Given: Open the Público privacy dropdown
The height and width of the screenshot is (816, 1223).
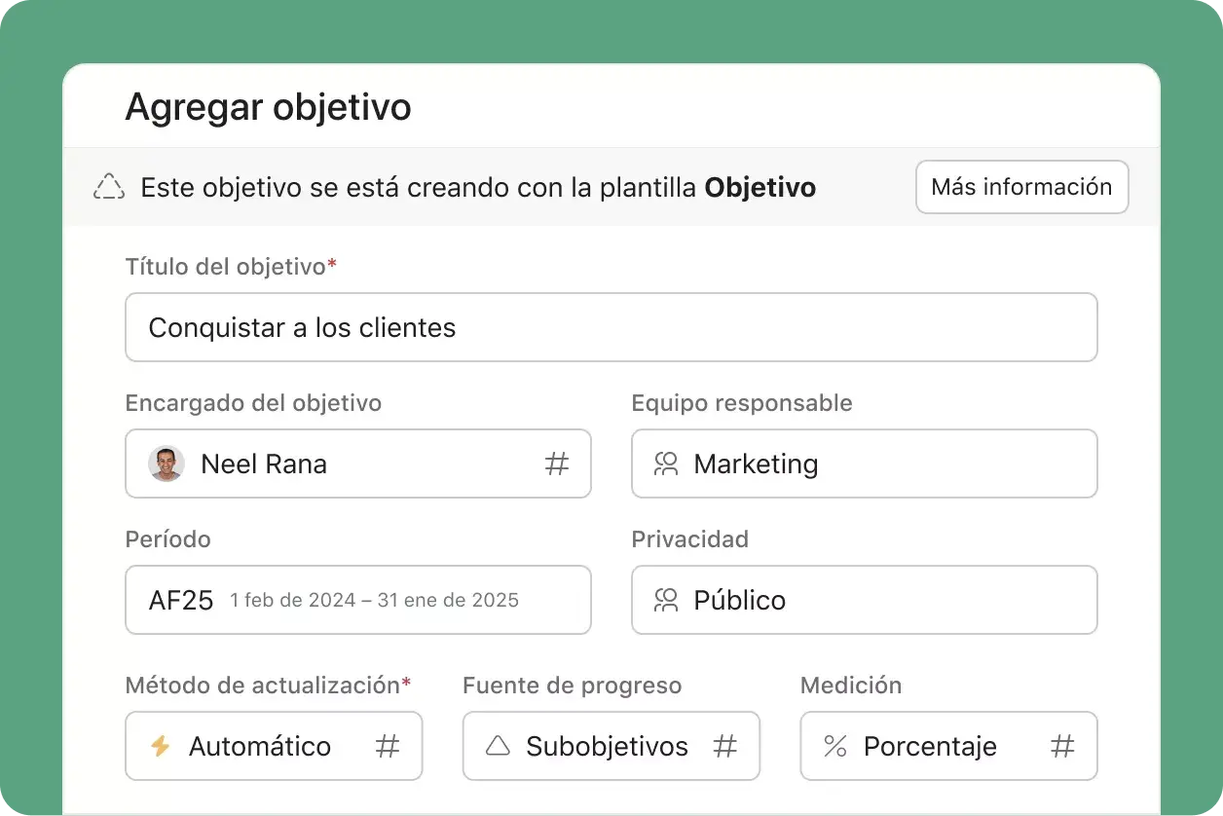Looking at the screenshot, I should 865,600.
